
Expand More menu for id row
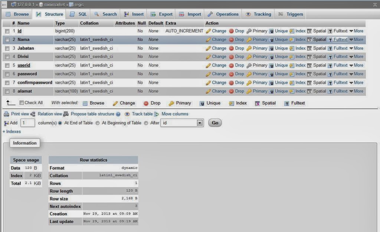point(356,31)
